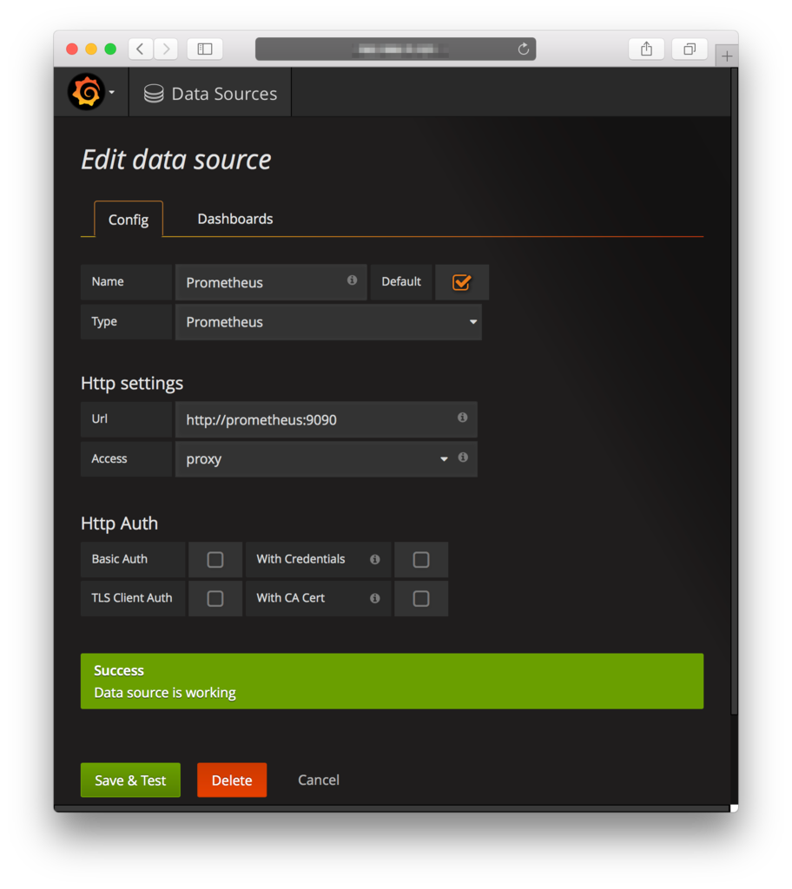
Task: Open the Data Sources navigation item
Action: tap(210, 94)
